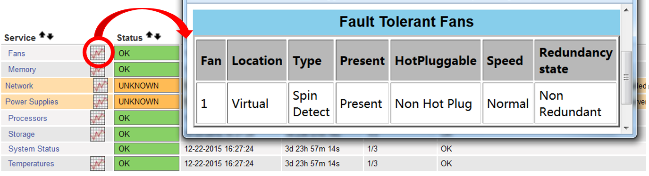Image resolution: width=649 pixels, height=176 pixels.
Task: Open the Temperatures service link
Action: (x=31, y=164)
